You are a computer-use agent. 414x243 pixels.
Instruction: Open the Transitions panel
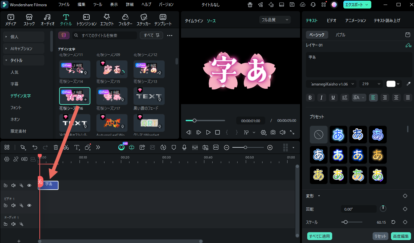(86, 20)
